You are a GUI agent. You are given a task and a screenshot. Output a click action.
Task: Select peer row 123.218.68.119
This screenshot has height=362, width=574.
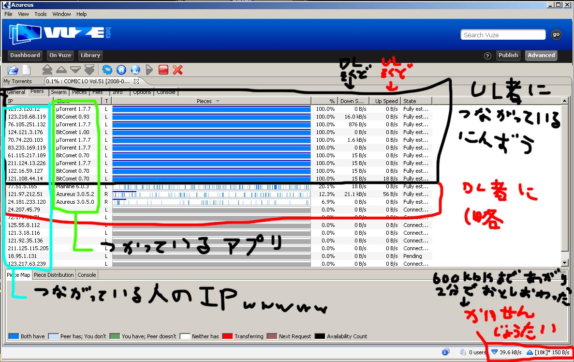[x=218, y=117]
